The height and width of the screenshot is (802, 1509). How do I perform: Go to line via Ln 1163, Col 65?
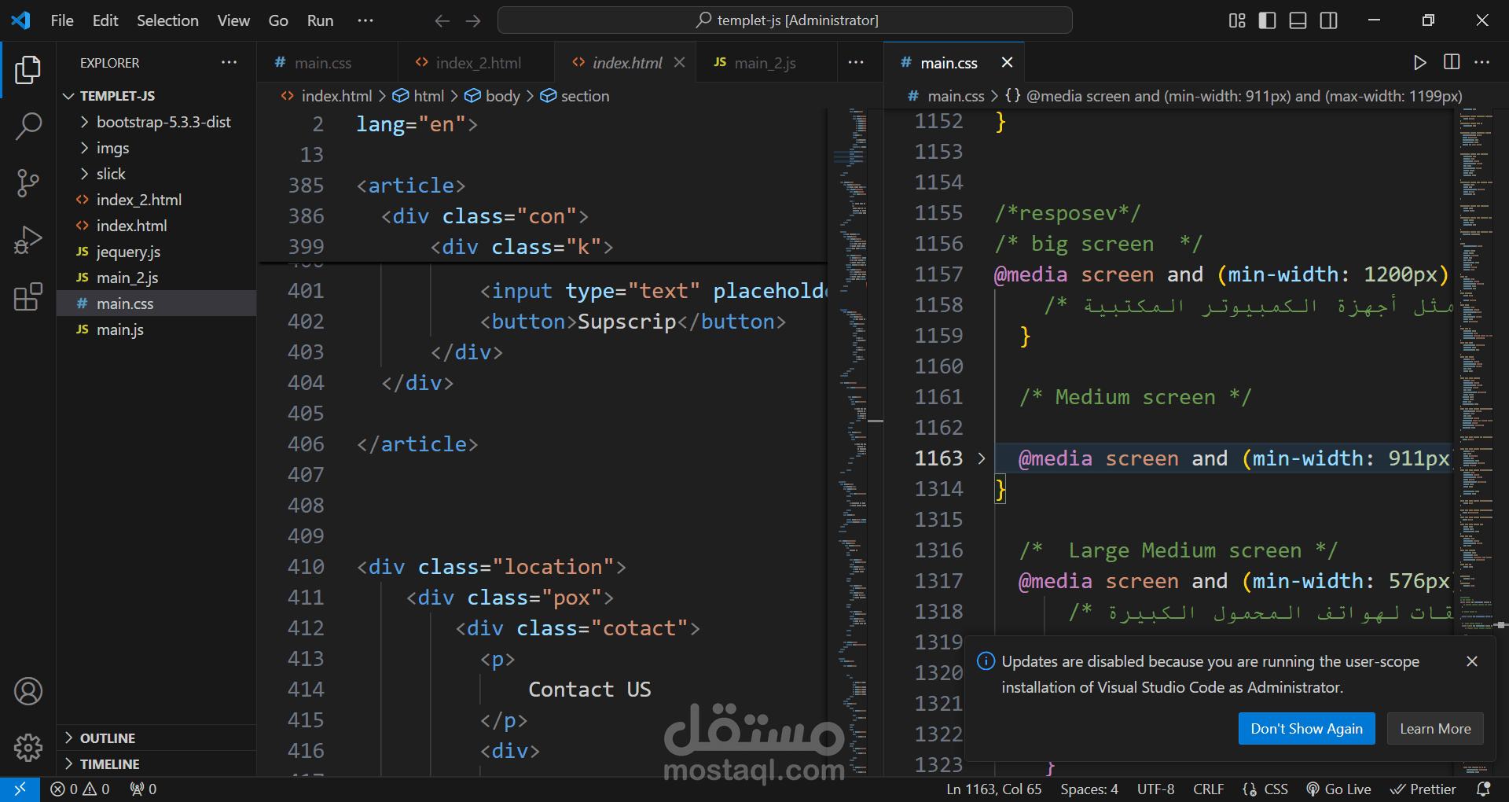coord(993,789)
